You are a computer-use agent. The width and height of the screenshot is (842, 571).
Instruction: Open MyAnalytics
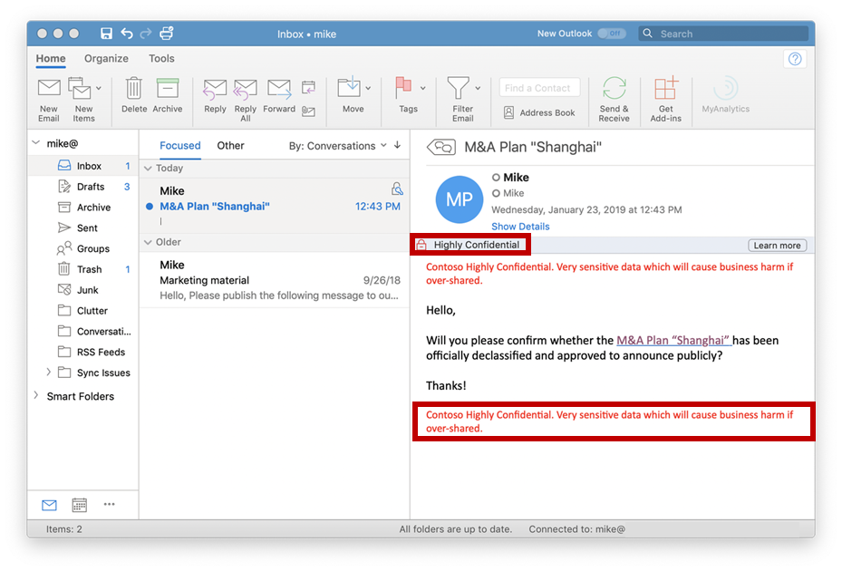pyautogui.click(x=725, y=95)
